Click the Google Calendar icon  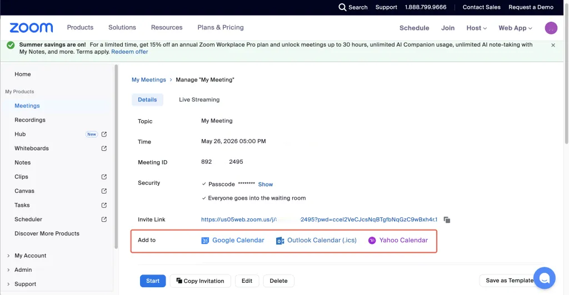click(205, 240)
